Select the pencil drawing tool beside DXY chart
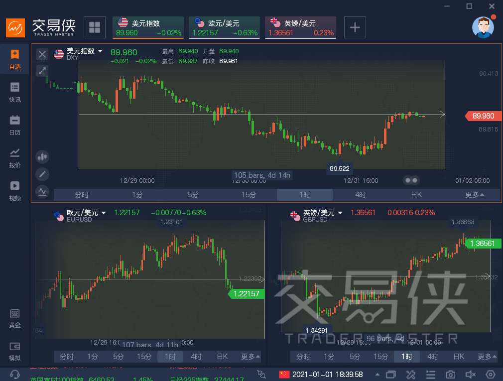Screen dimensions: 503x381 tap(42, 174)
